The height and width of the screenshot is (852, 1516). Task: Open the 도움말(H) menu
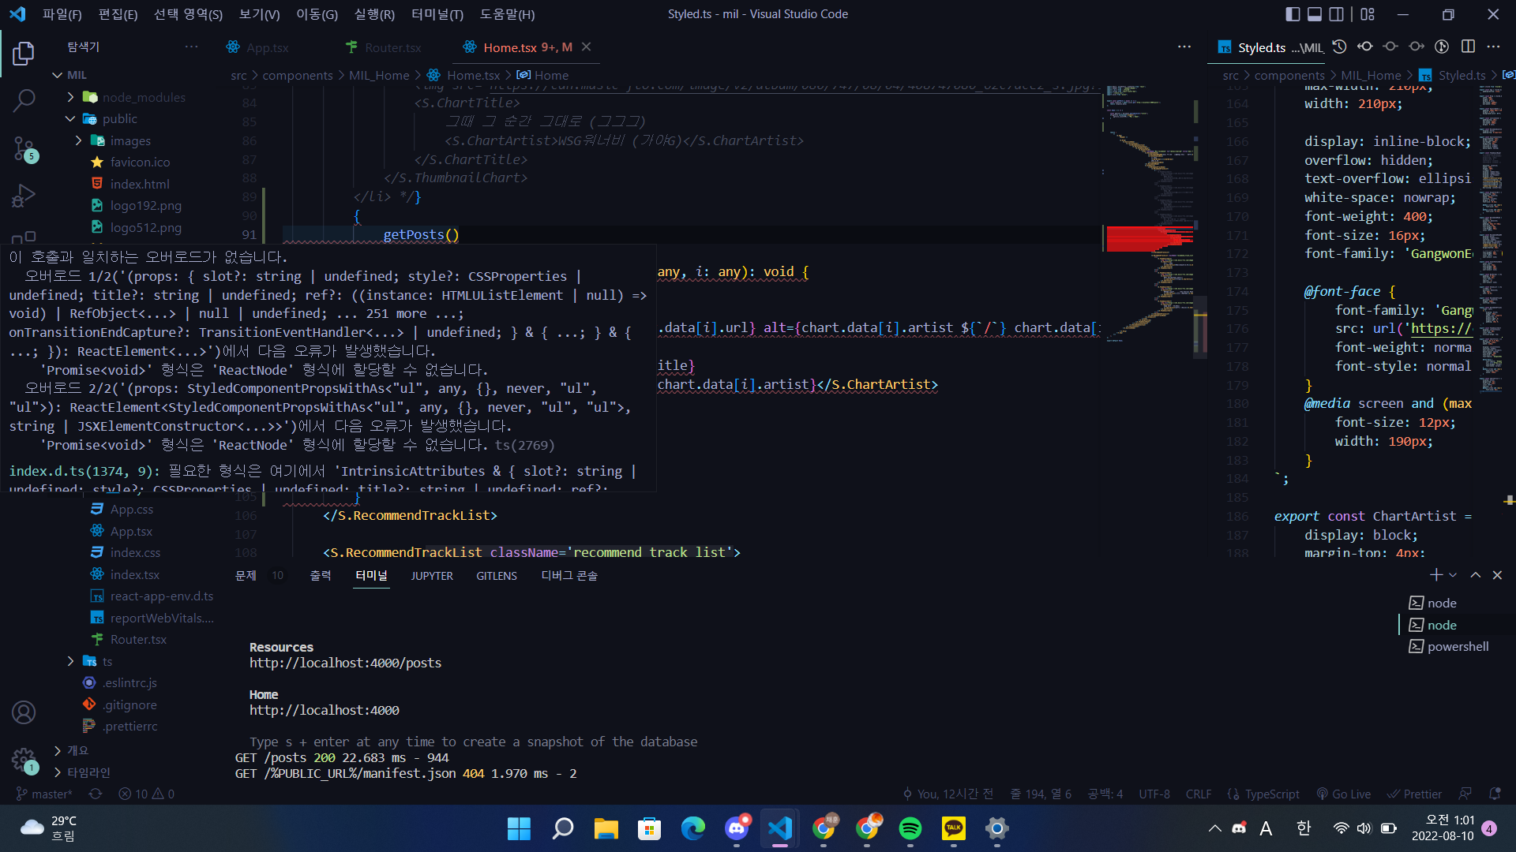(x=507, y=14)
